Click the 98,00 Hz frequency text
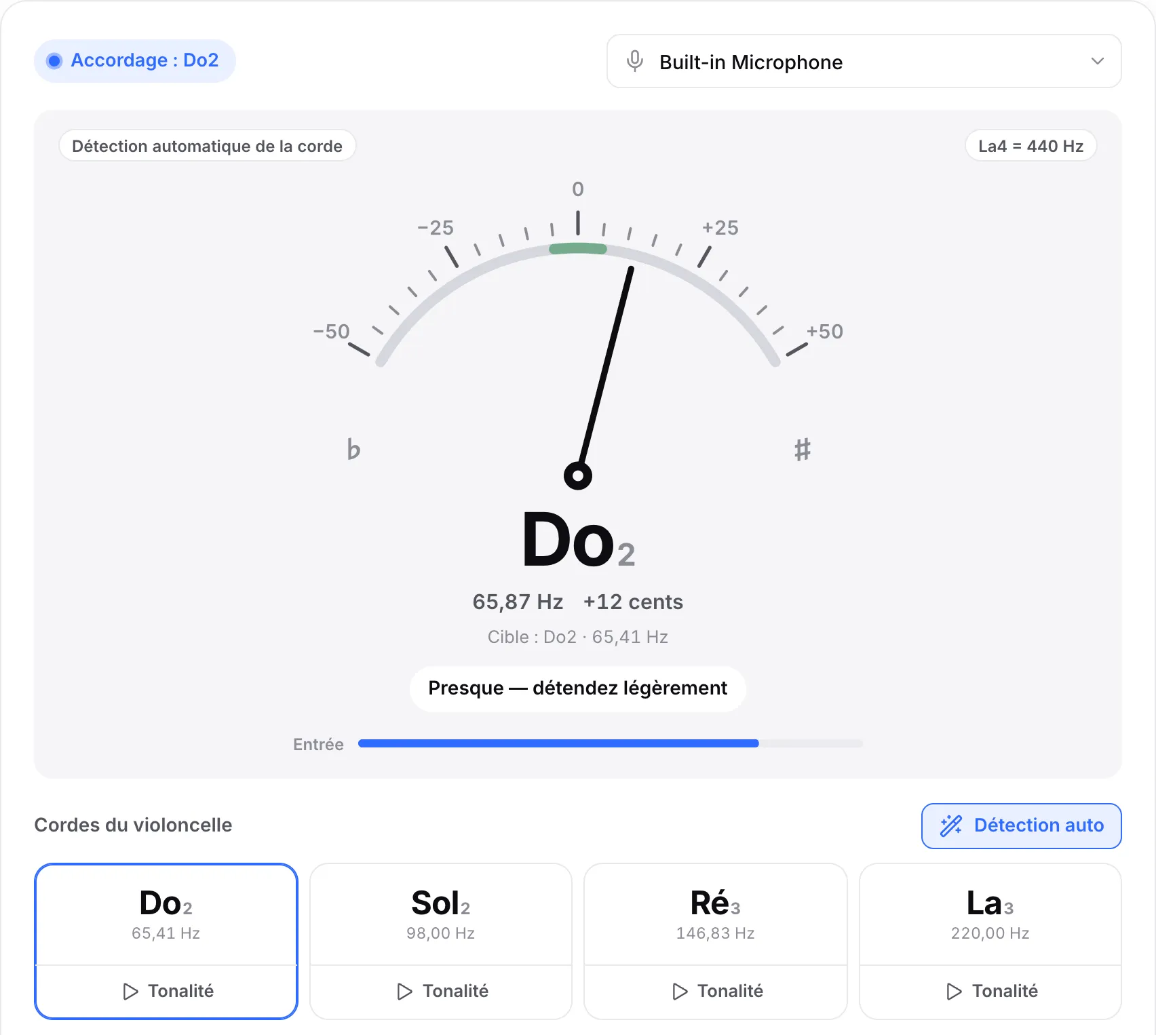 (441, 933)
